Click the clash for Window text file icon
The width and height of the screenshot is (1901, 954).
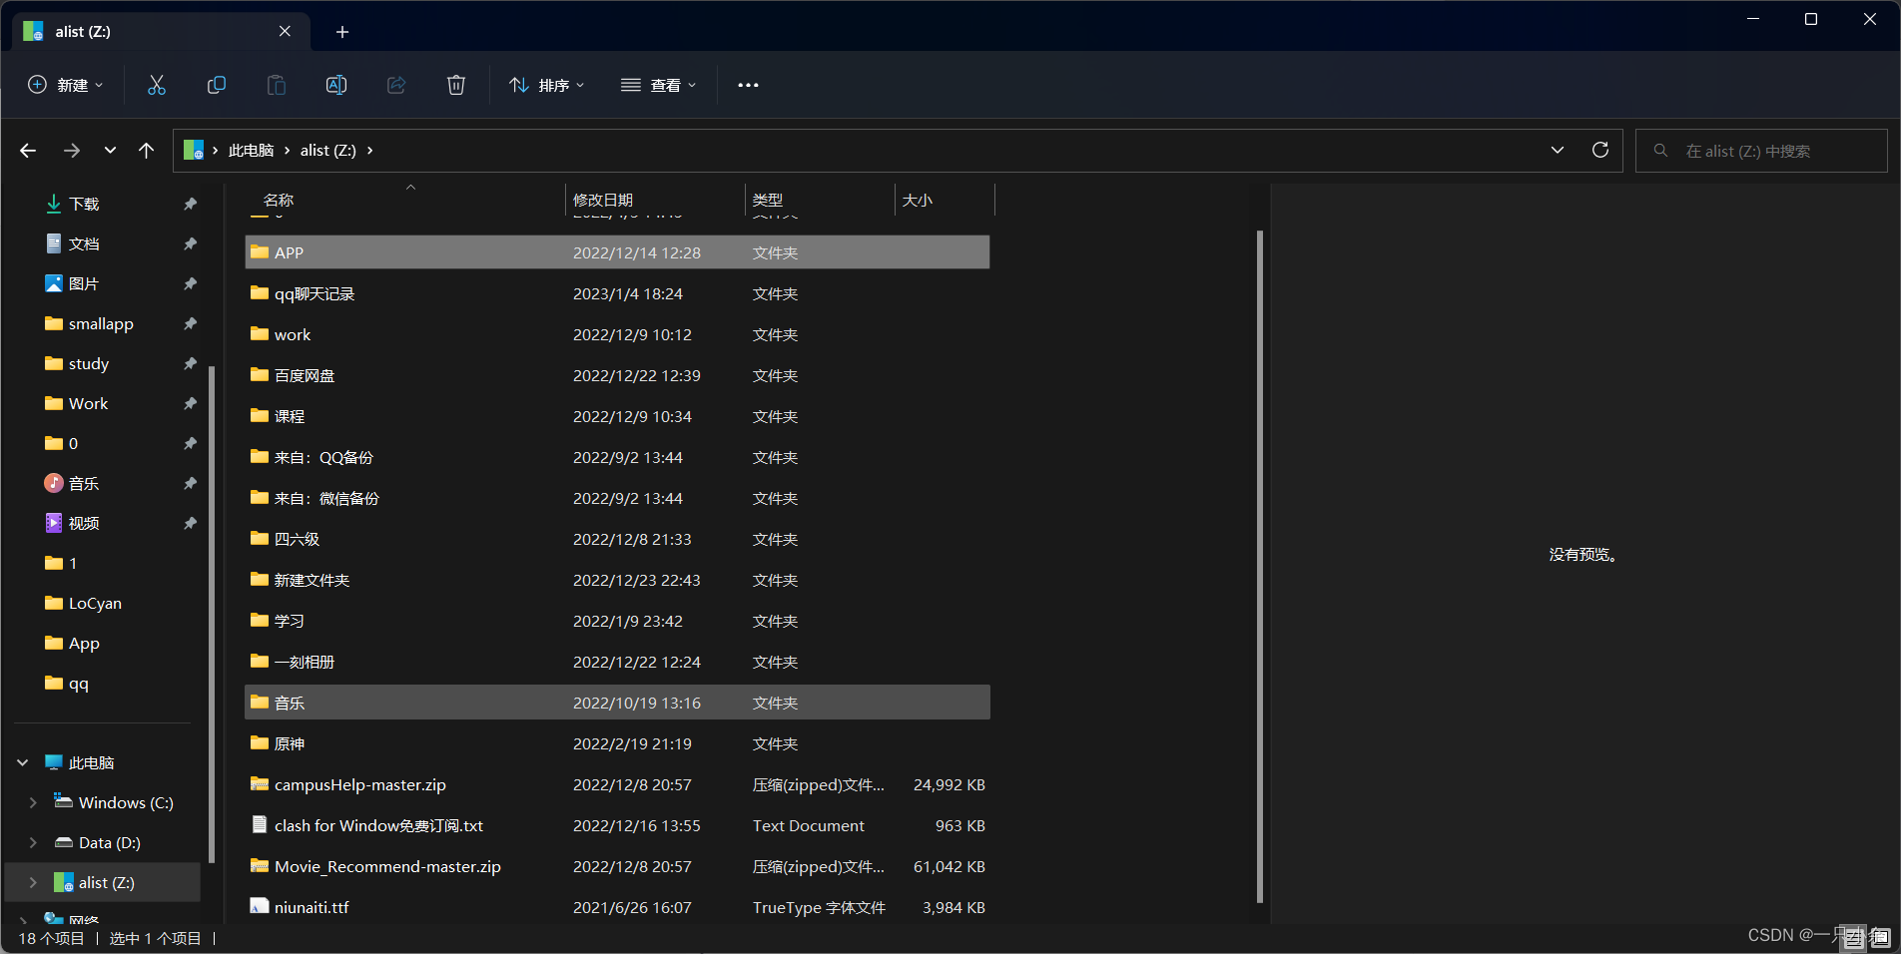tap(260, 825)
